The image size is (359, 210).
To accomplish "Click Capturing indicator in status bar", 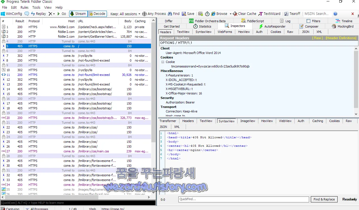I will click(x=10, y=209).
